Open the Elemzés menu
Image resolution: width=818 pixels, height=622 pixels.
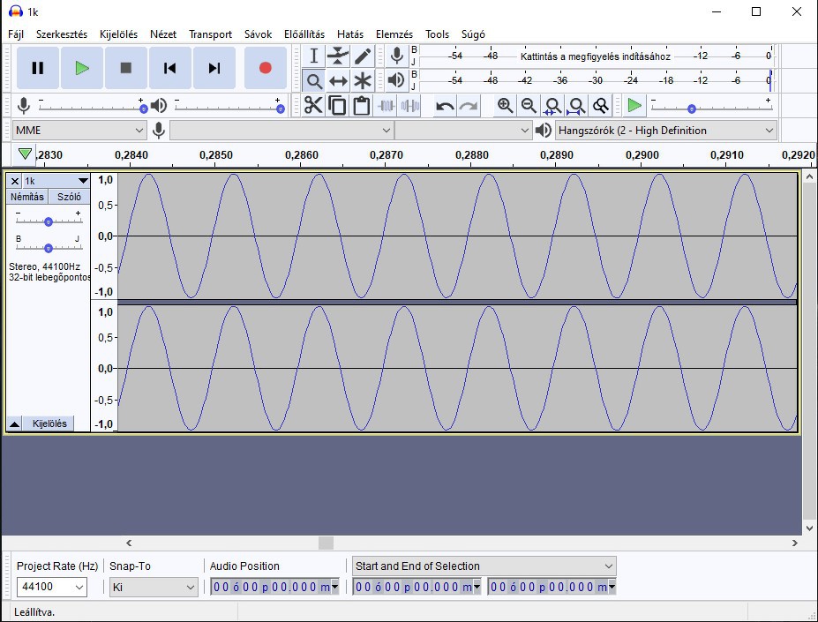(394, 34)
